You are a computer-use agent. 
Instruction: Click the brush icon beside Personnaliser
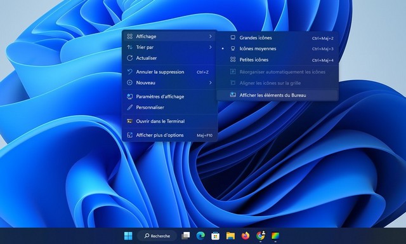(x=129, y=107)
